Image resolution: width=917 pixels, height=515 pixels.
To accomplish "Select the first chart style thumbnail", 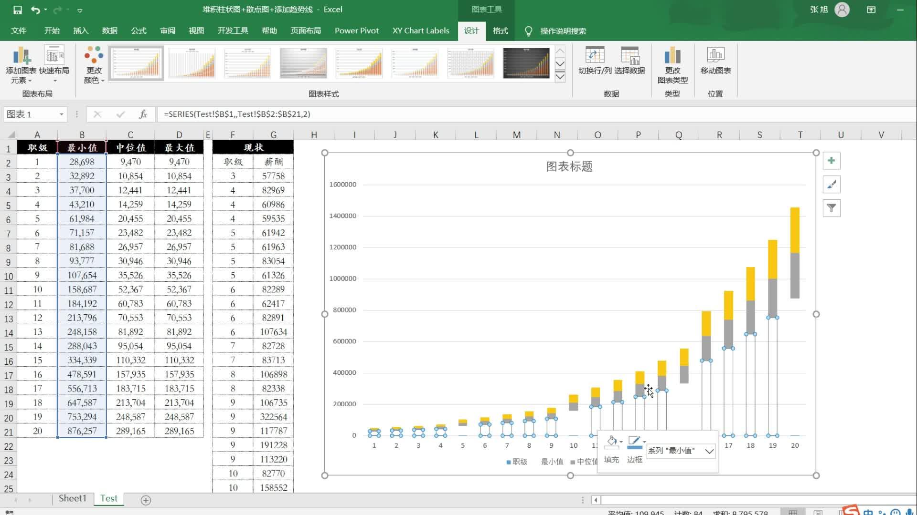I will (x=136, y=62).
